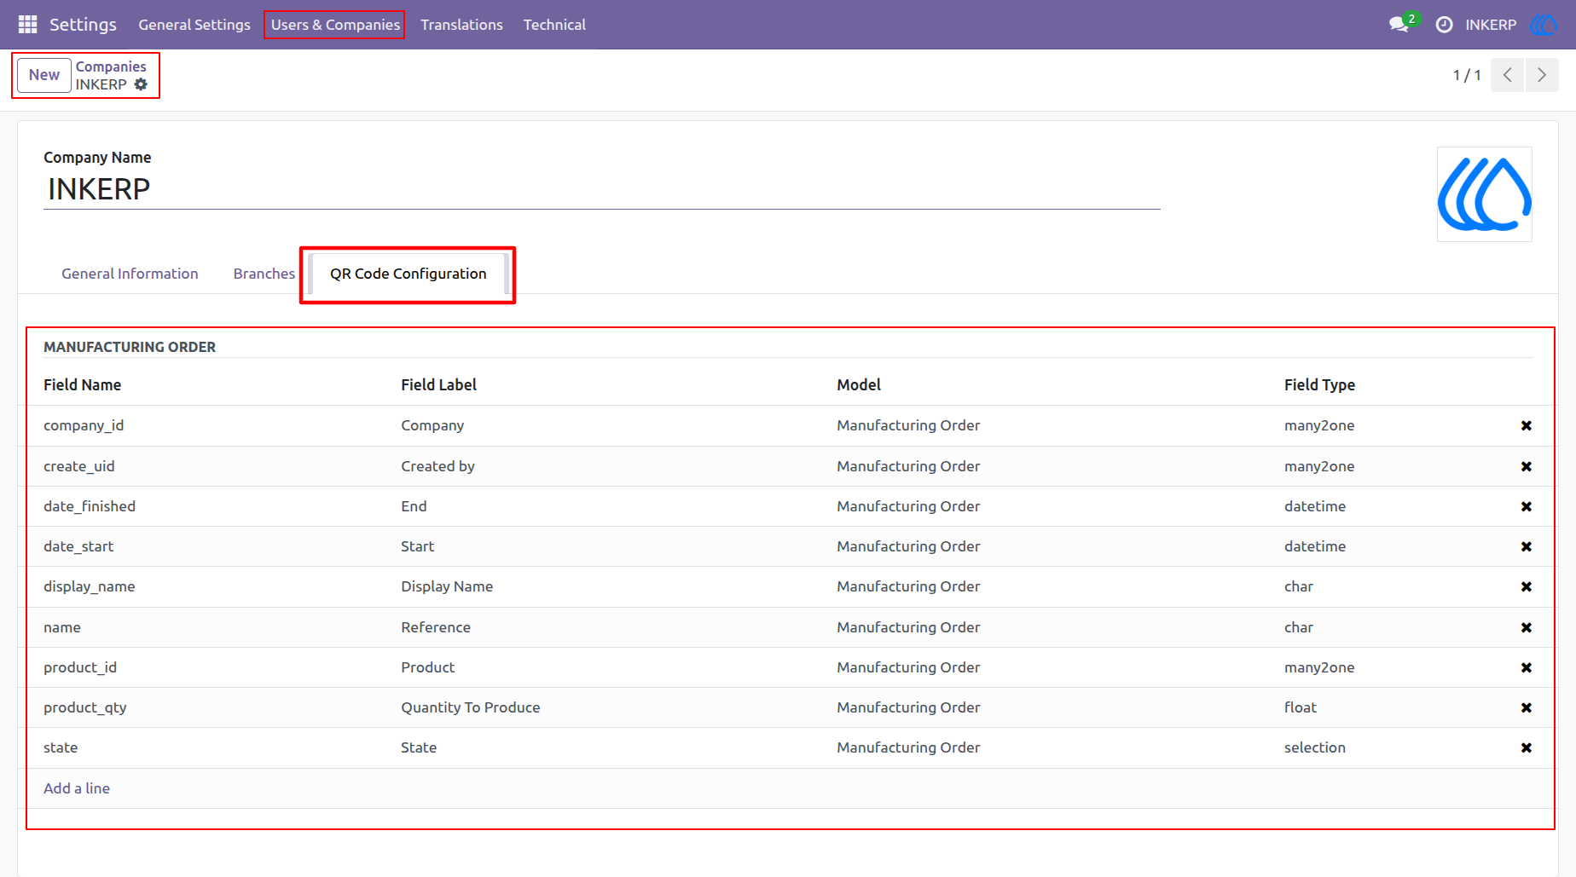The image size is (1576, 877).
Task: Open the activities clock icon
Action: pos(1444,25)
